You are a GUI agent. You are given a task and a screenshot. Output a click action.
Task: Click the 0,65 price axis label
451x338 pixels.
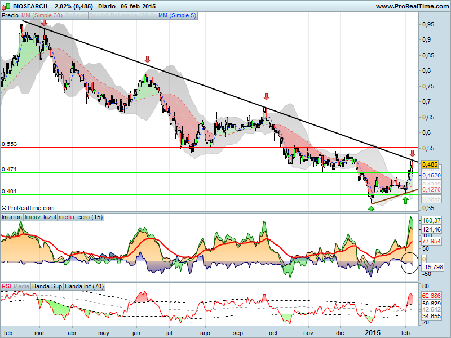coord(428,117)
